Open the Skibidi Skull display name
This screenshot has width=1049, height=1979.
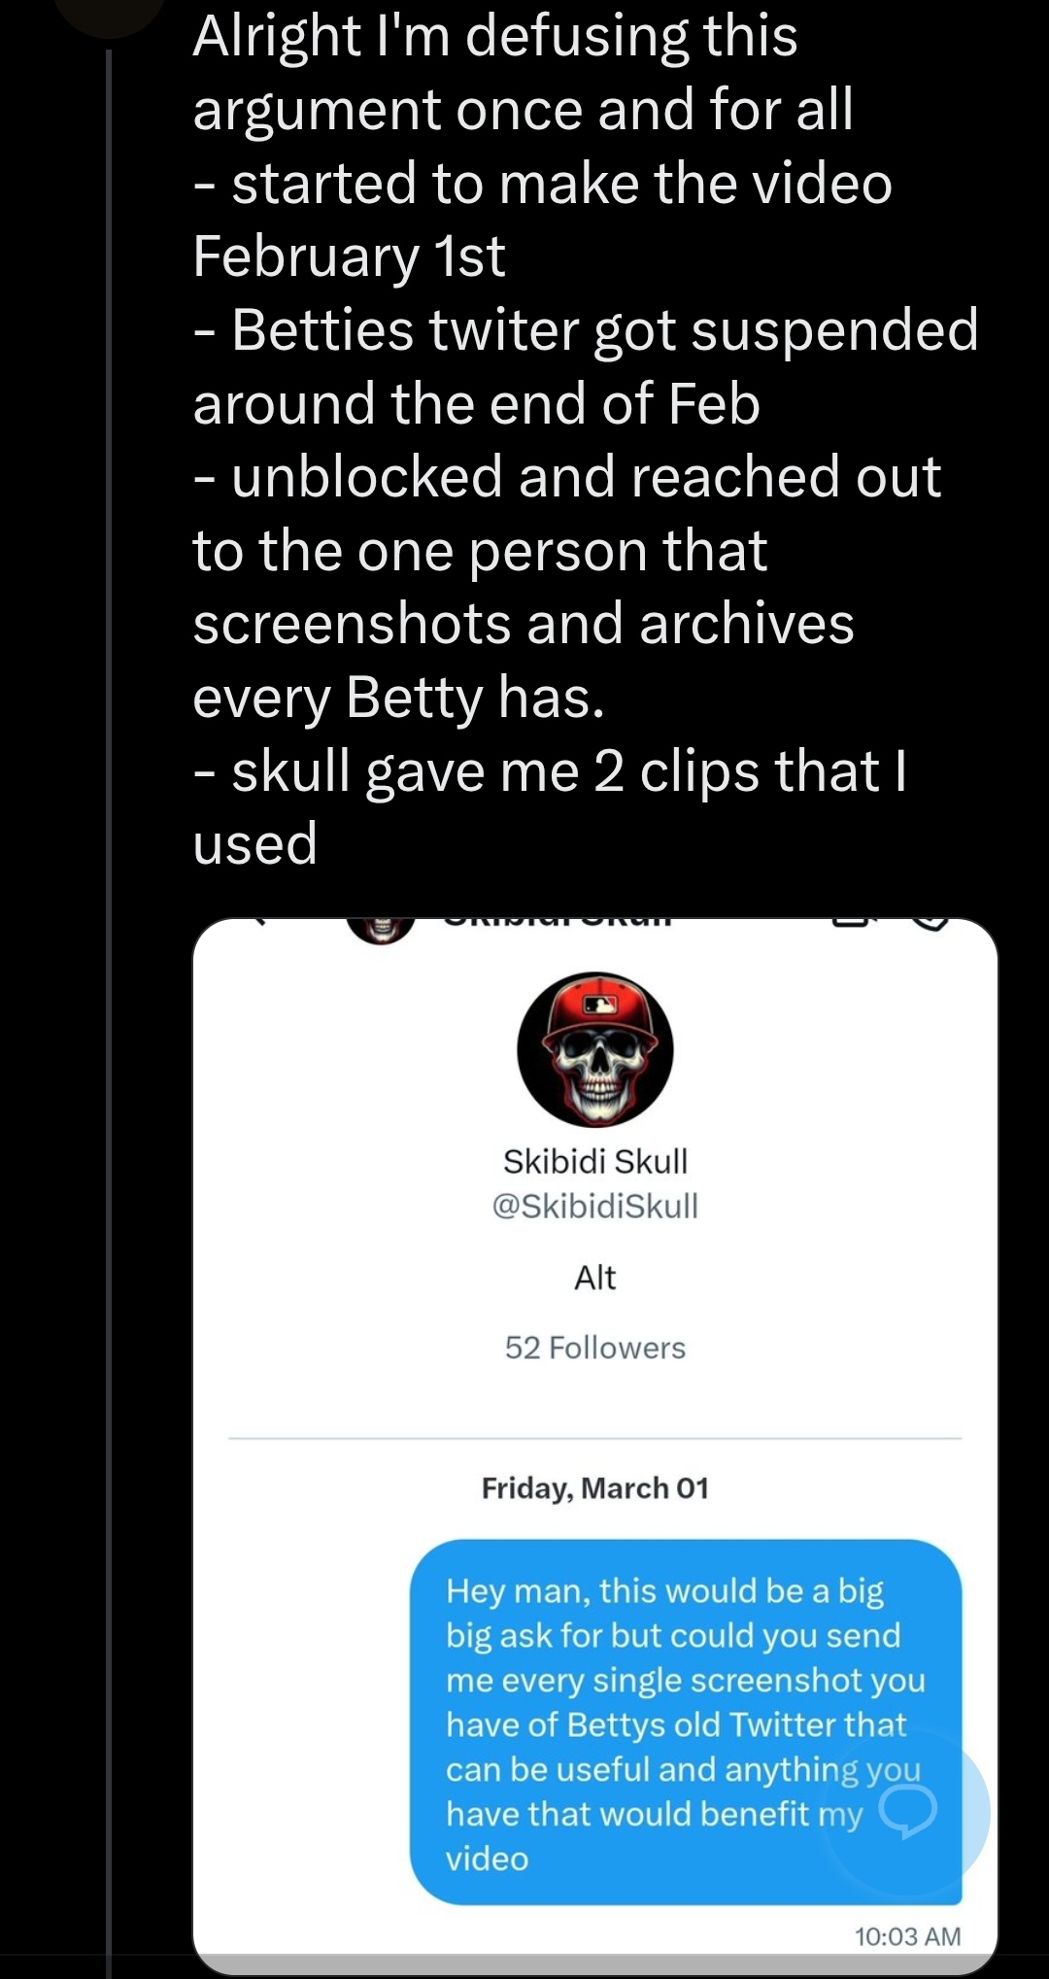[594, 1161]
